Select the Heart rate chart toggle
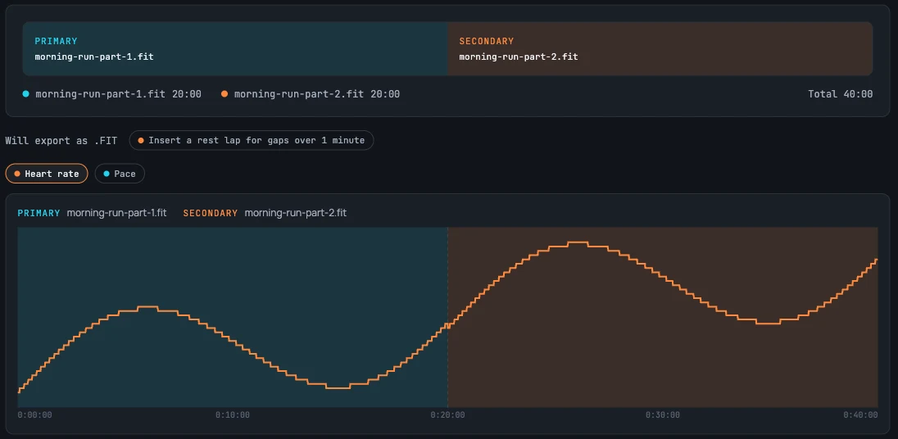The height and width of the screenshot is (439, 898). (47, 174)
